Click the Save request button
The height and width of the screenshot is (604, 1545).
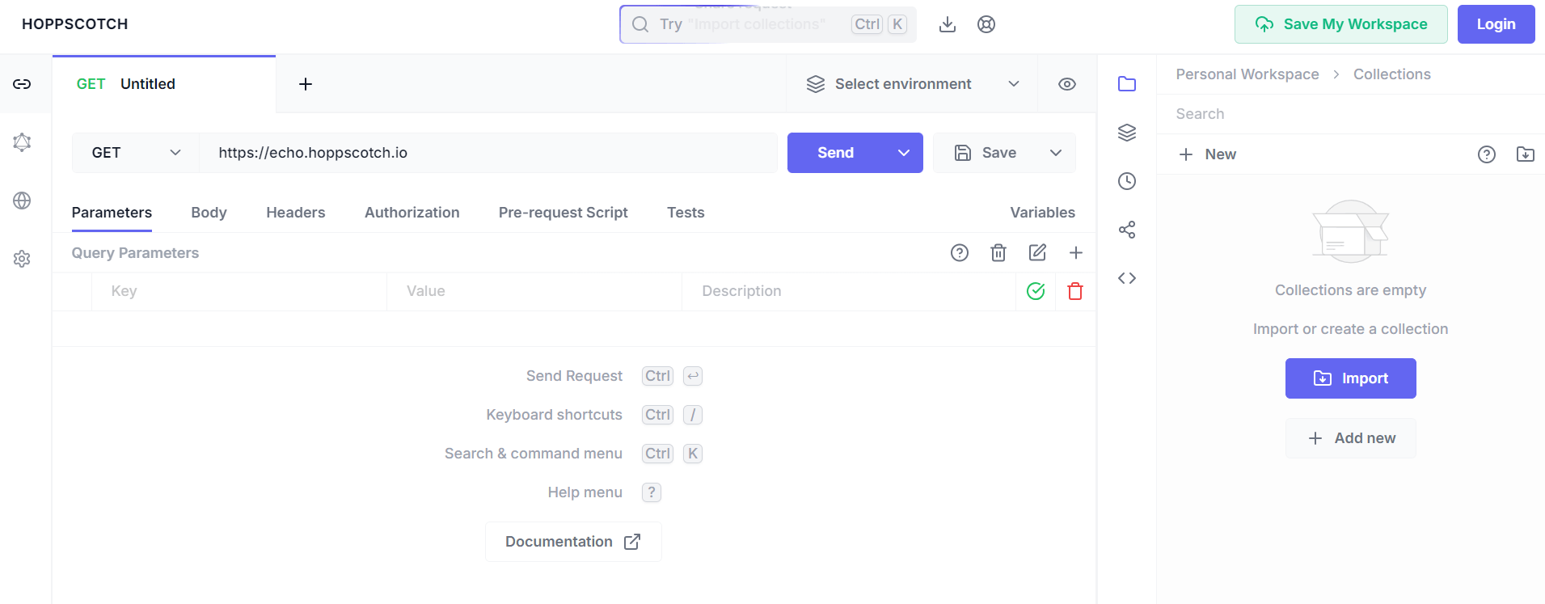pyautogui.click(x=986, y=153)
